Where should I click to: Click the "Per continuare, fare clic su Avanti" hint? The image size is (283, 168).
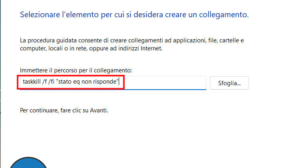pyautogui.click(x=64, y=110)
